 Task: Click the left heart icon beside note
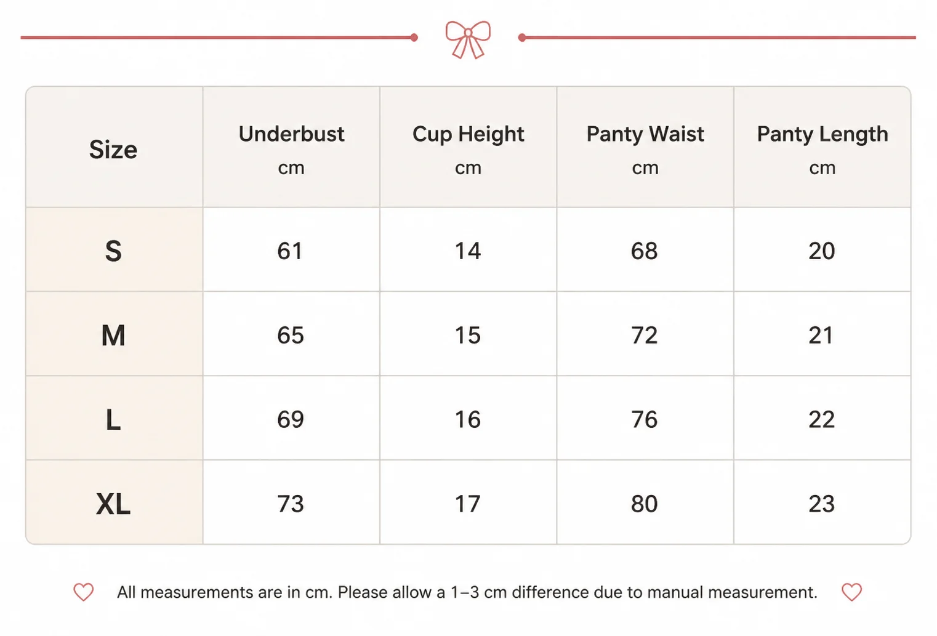point(84,592)
